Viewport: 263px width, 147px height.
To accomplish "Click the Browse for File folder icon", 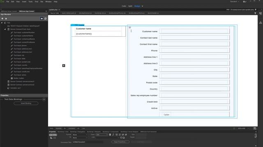I will 124,138.
